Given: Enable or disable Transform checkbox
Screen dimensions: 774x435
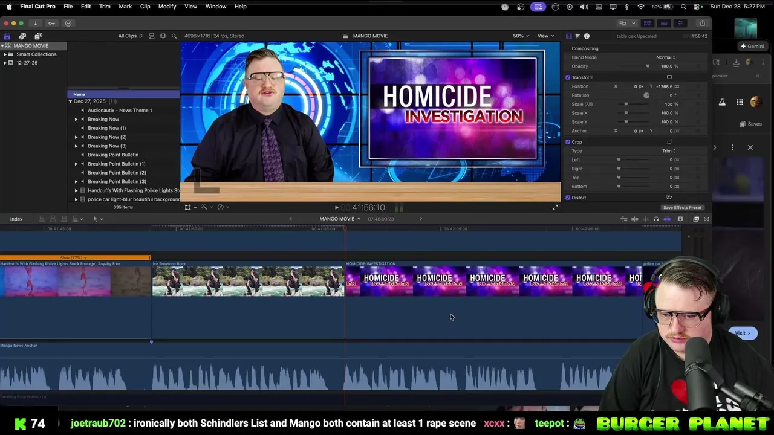Looking at the screenshot, I should [568, 77].
